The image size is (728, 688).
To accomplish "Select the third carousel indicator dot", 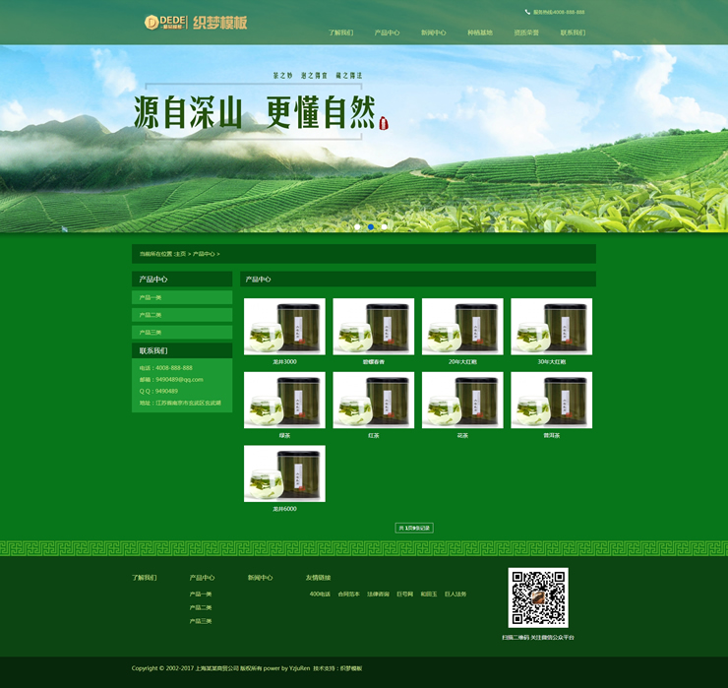I will coord(385,226).
